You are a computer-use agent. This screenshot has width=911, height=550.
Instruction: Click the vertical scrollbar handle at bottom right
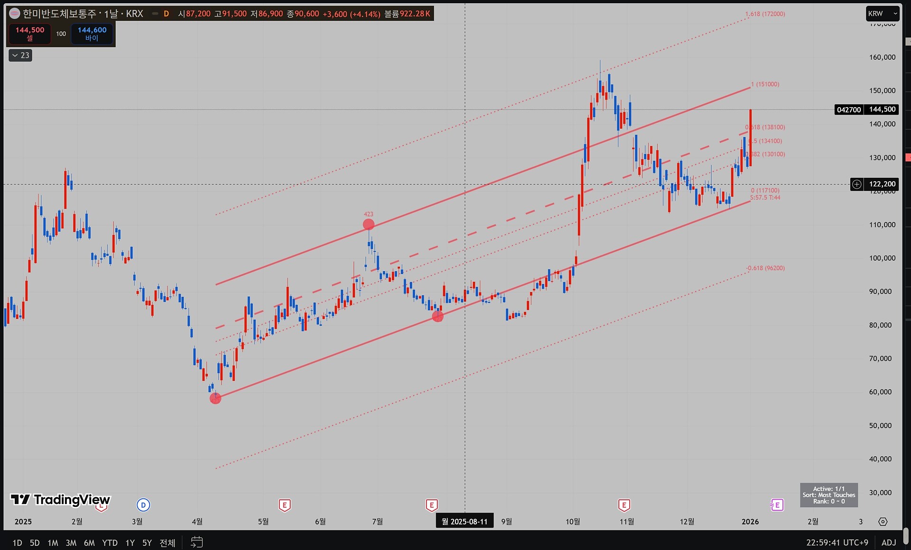click(x=907, y=536)
